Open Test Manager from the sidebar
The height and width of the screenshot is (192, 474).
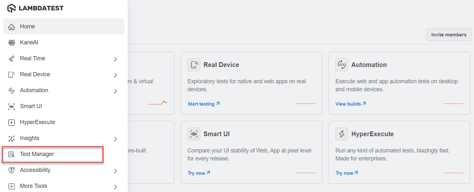[x=37, y=154]
